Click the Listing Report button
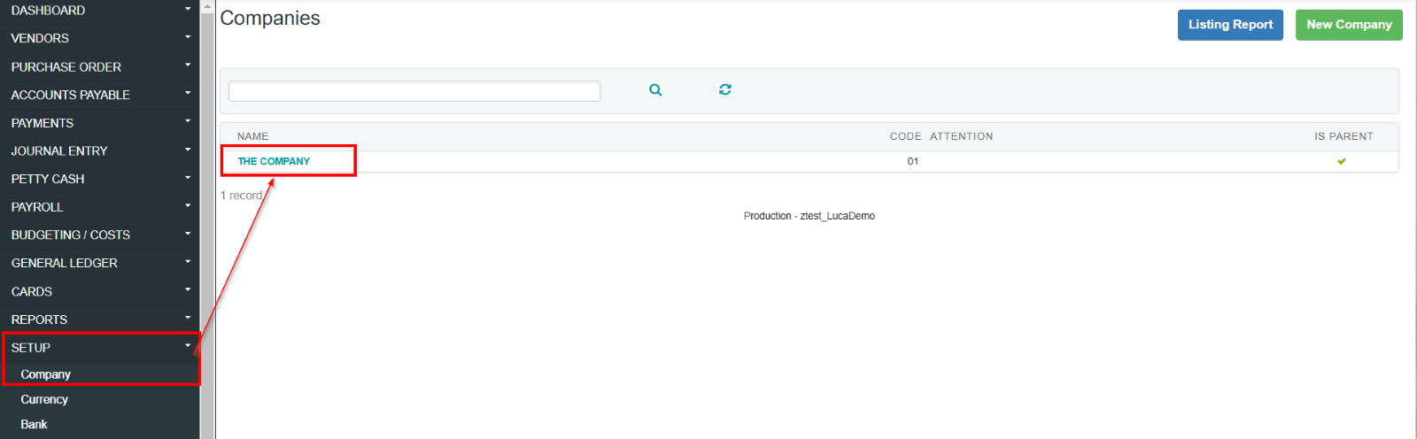1417x439 pixels. click(1230, 25)
